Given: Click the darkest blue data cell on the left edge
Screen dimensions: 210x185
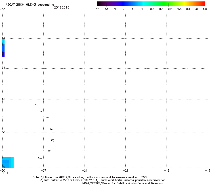Looking at the screenshot, I should (x=3, y=54).
